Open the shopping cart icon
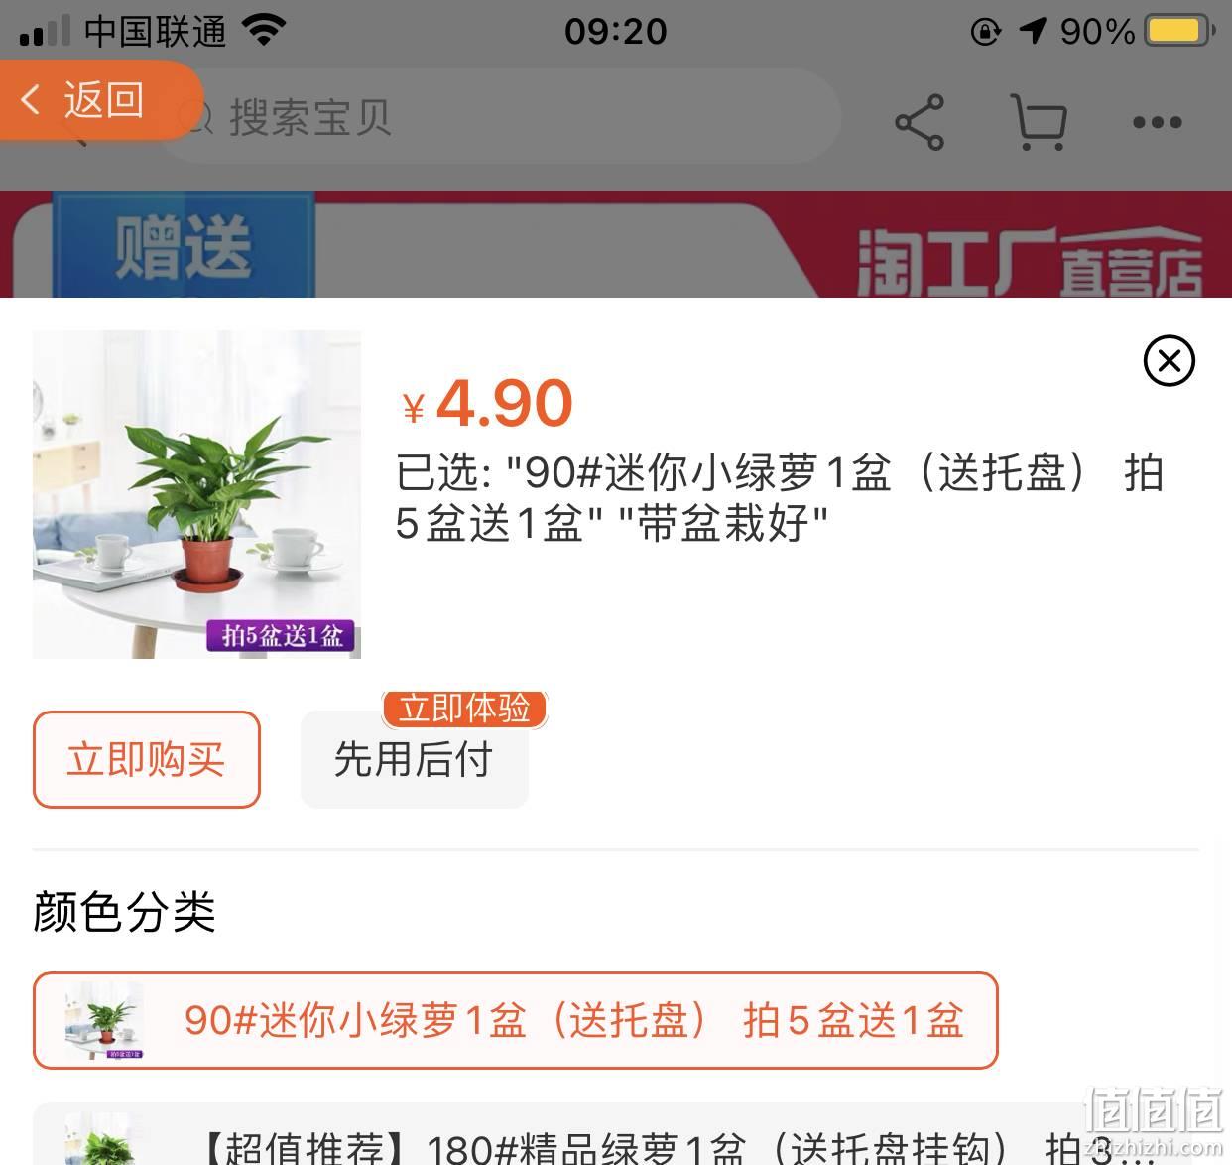Screen dimensions: 1232x1165 tap(1038, 122)
